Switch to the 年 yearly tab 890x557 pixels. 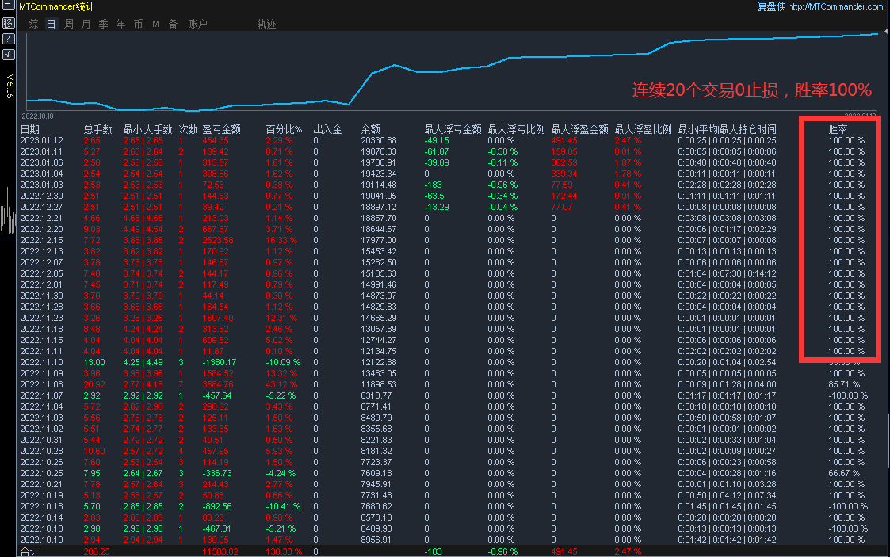pos(121,24)
